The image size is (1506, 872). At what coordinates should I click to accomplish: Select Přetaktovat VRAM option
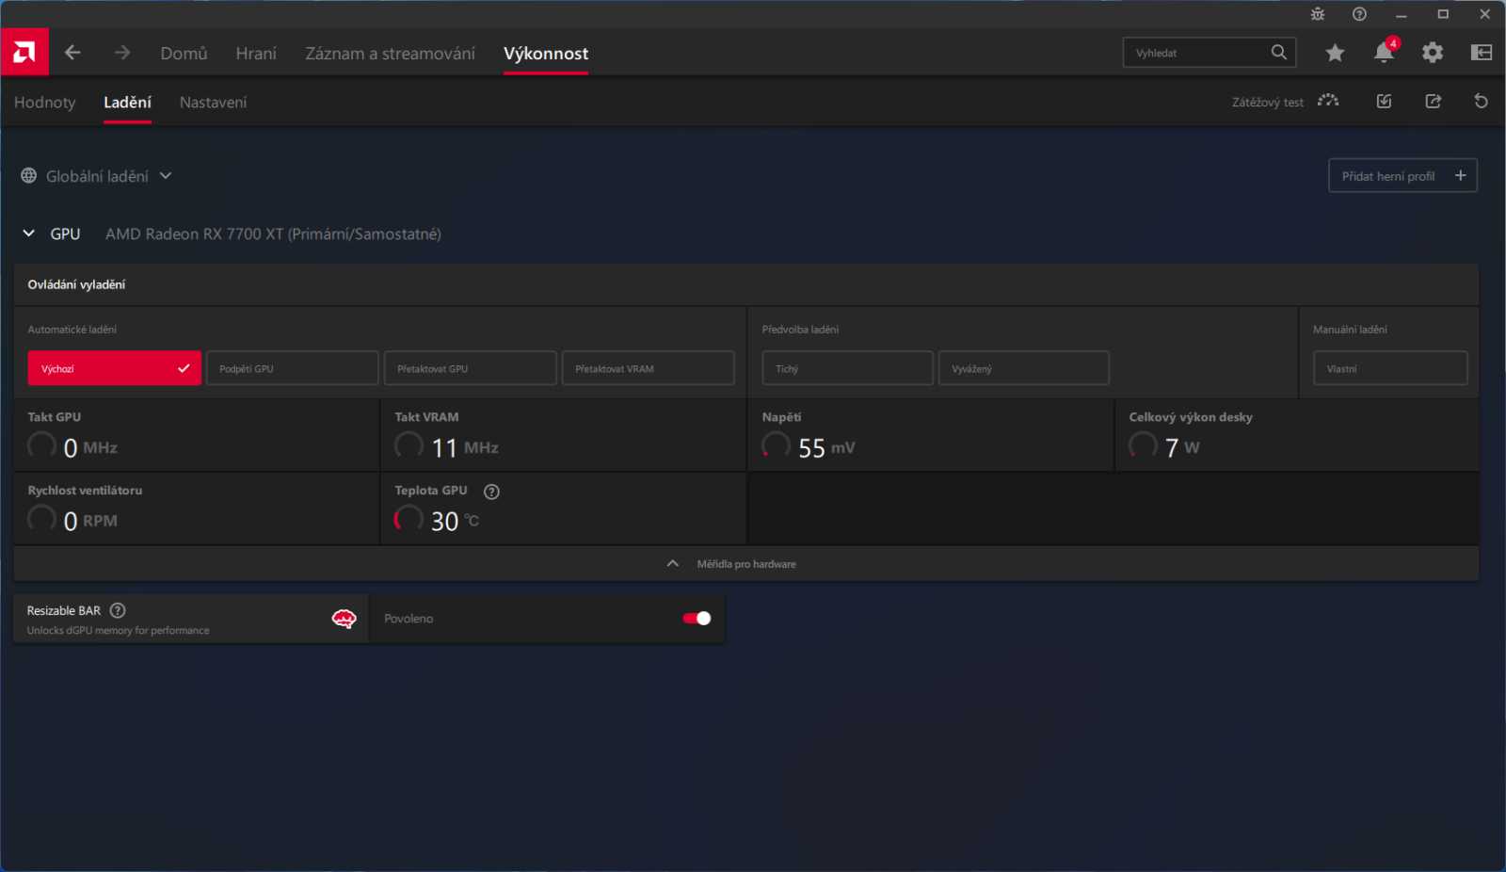pyautogui.click(x=648, y=368)
